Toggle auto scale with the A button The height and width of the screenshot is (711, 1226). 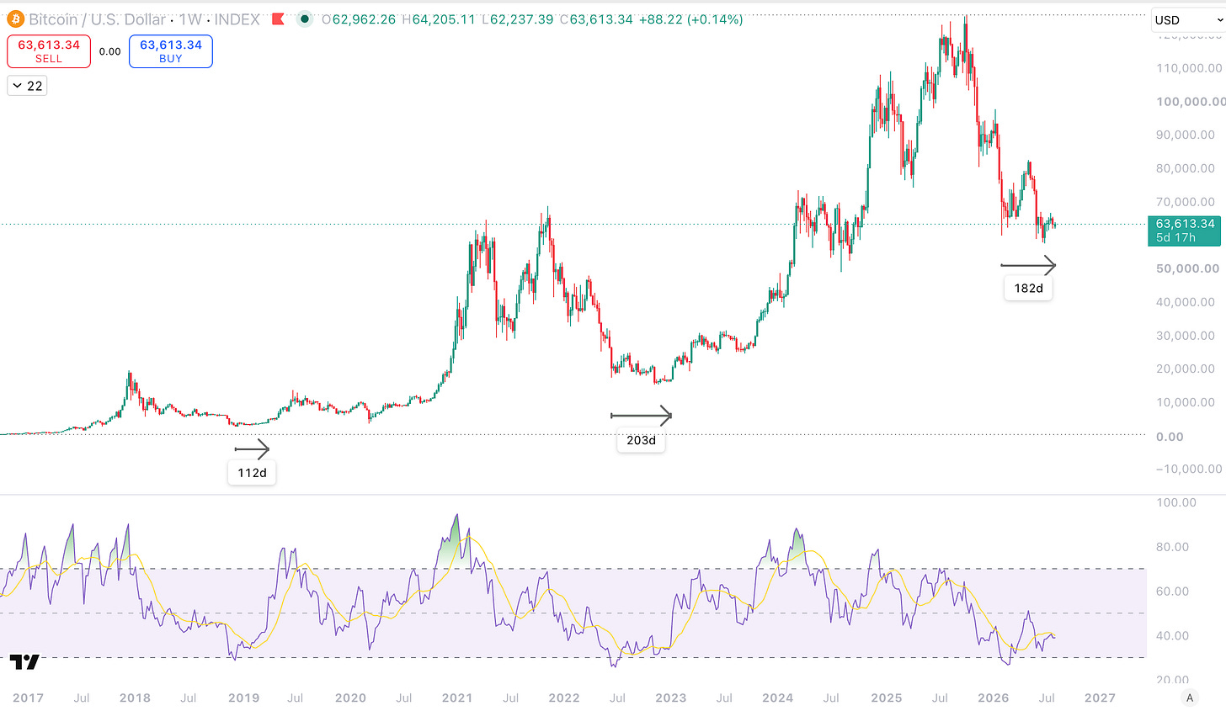coord(1190,698)
